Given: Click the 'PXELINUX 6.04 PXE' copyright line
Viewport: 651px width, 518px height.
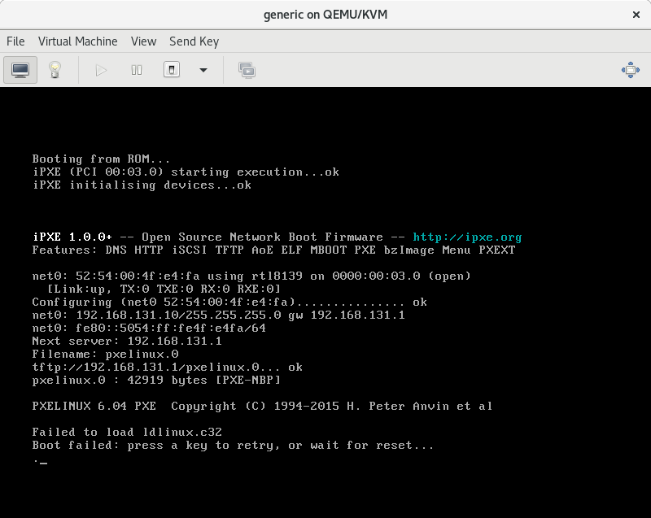Looking at the screenshot, I should point(262,406).
